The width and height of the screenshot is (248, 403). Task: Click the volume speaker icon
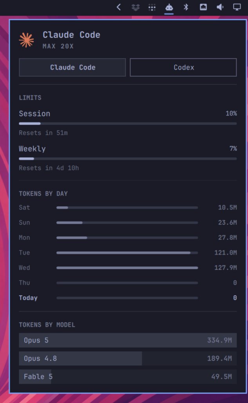pyautogui.click(x=220, y=7)
